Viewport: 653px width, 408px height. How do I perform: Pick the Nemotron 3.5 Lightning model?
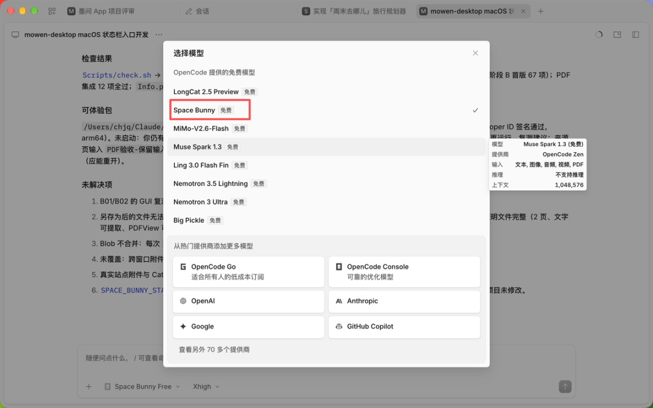point(326,184)
